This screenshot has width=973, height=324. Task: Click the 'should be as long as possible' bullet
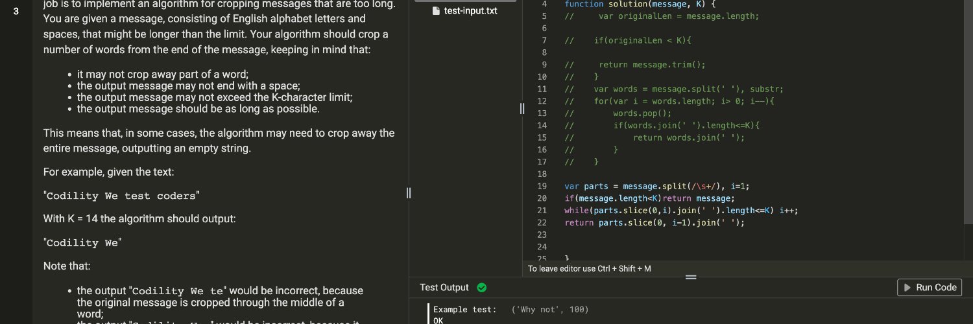pos(198,109)
